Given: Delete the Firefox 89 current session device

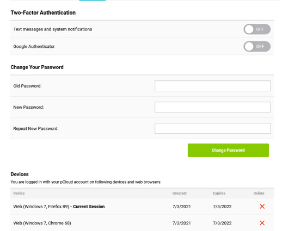Looking at the screenshot, I should point(262,207).
